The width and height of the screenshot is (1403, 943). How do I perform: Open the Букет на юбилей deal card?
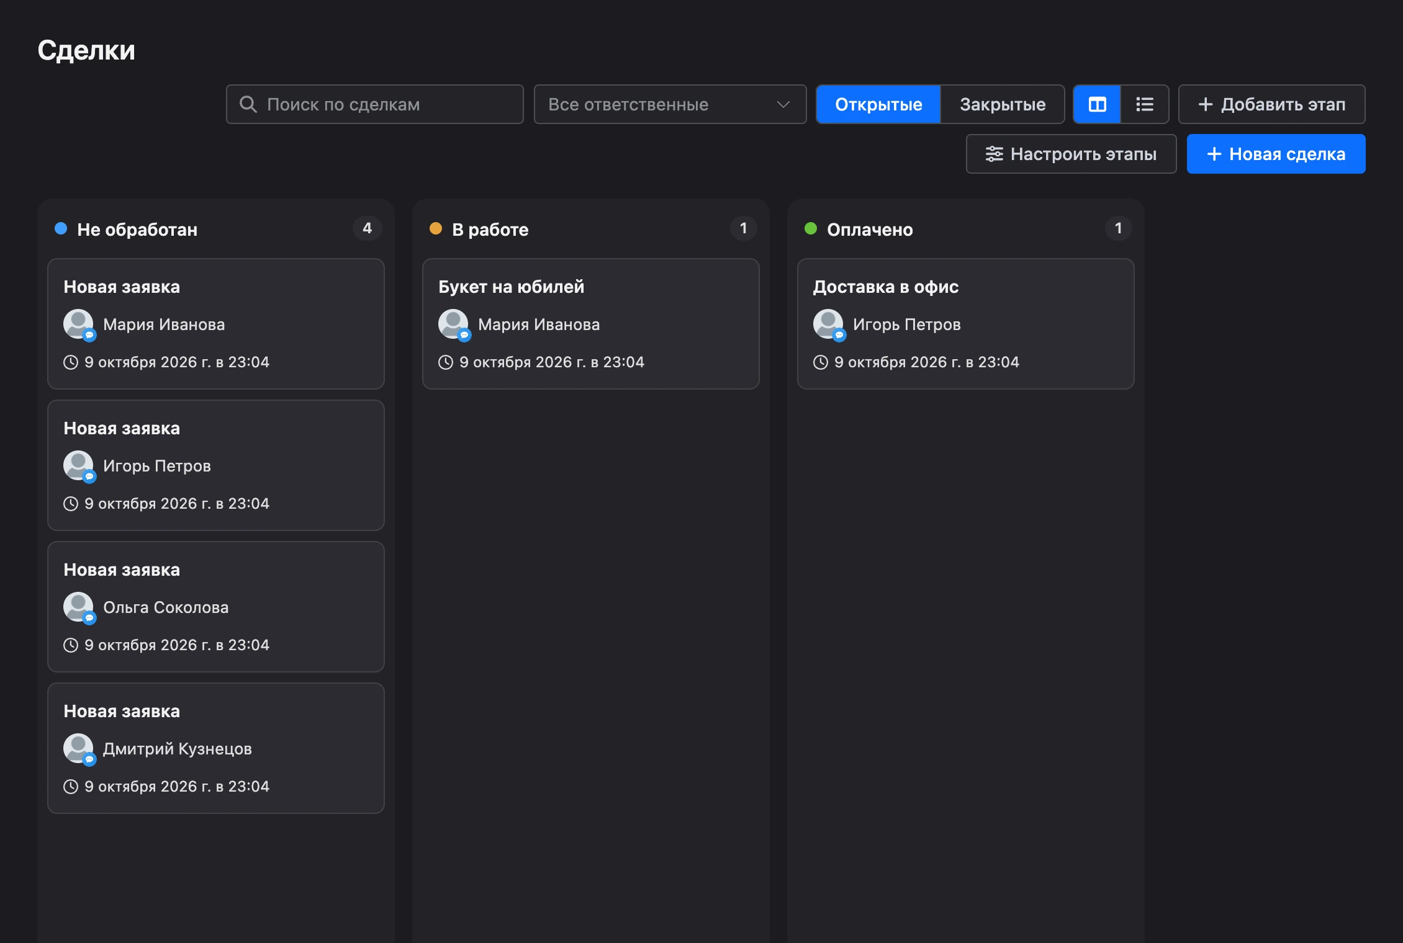pos(591,324)
